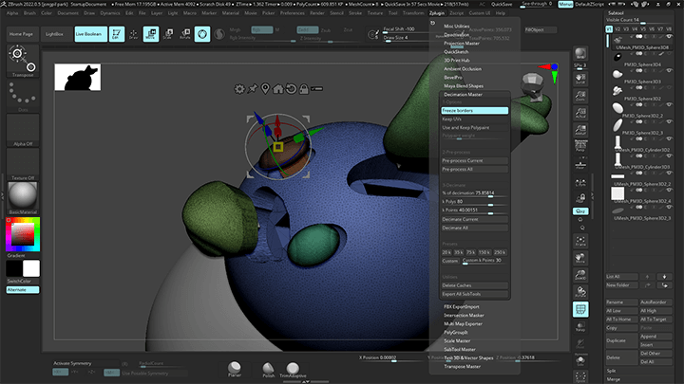Open the Brush menu
Viewport: 684px width, 384px height.
pyautogui.click(x=29, y=13)
